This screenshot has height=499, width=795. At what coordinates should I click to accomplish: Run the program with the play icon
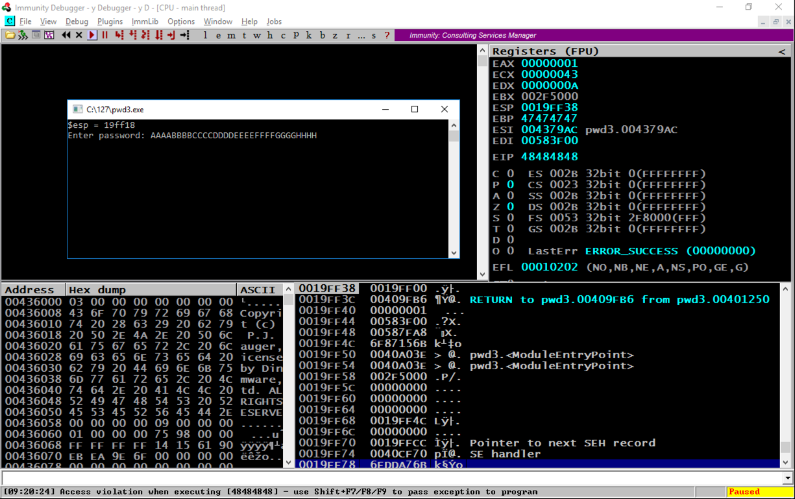coord(92,35)
